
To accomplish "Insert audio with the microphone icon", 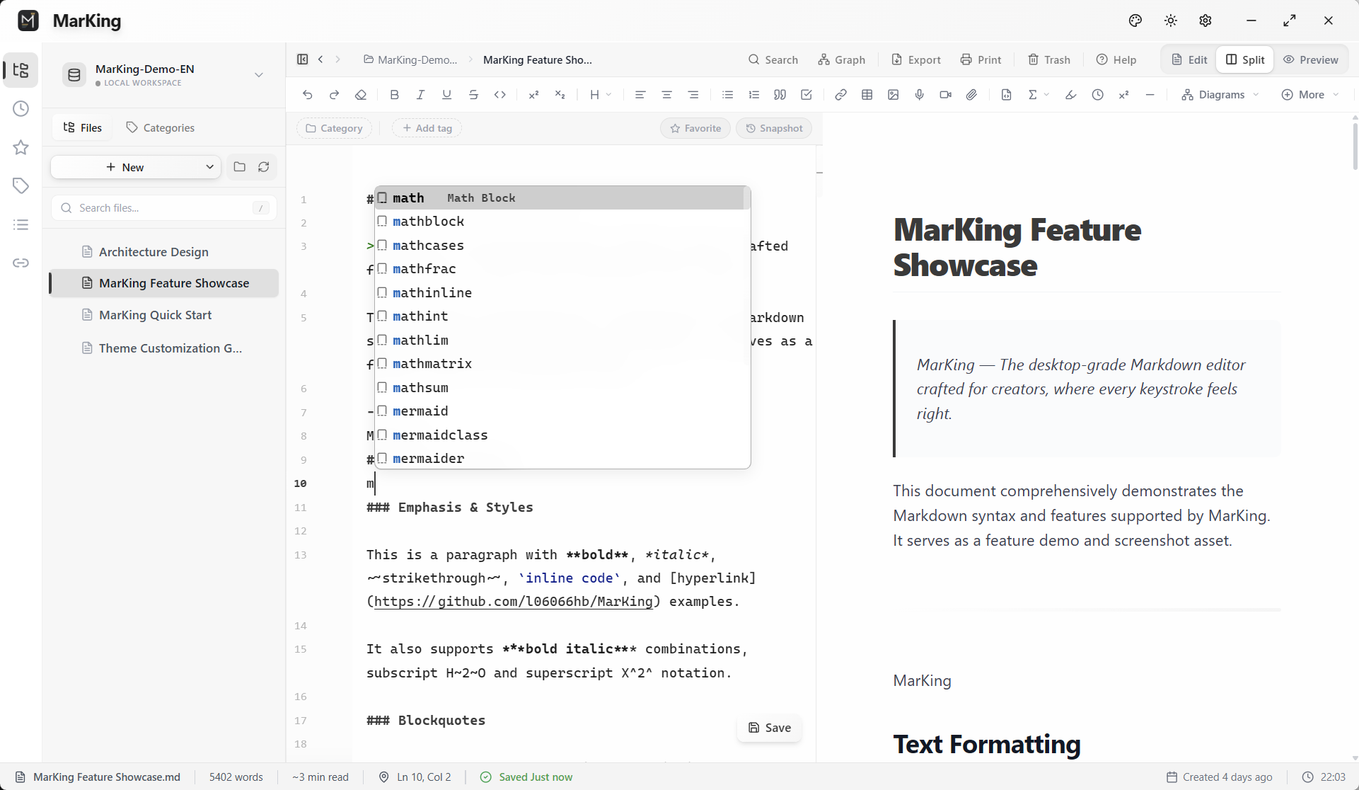I will (x=919, y=95).
